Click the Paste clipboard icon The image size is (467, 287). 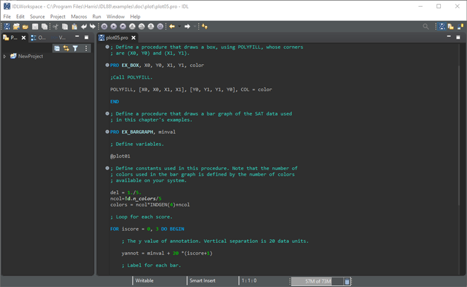pyautogui.click(x=74, y=27)
